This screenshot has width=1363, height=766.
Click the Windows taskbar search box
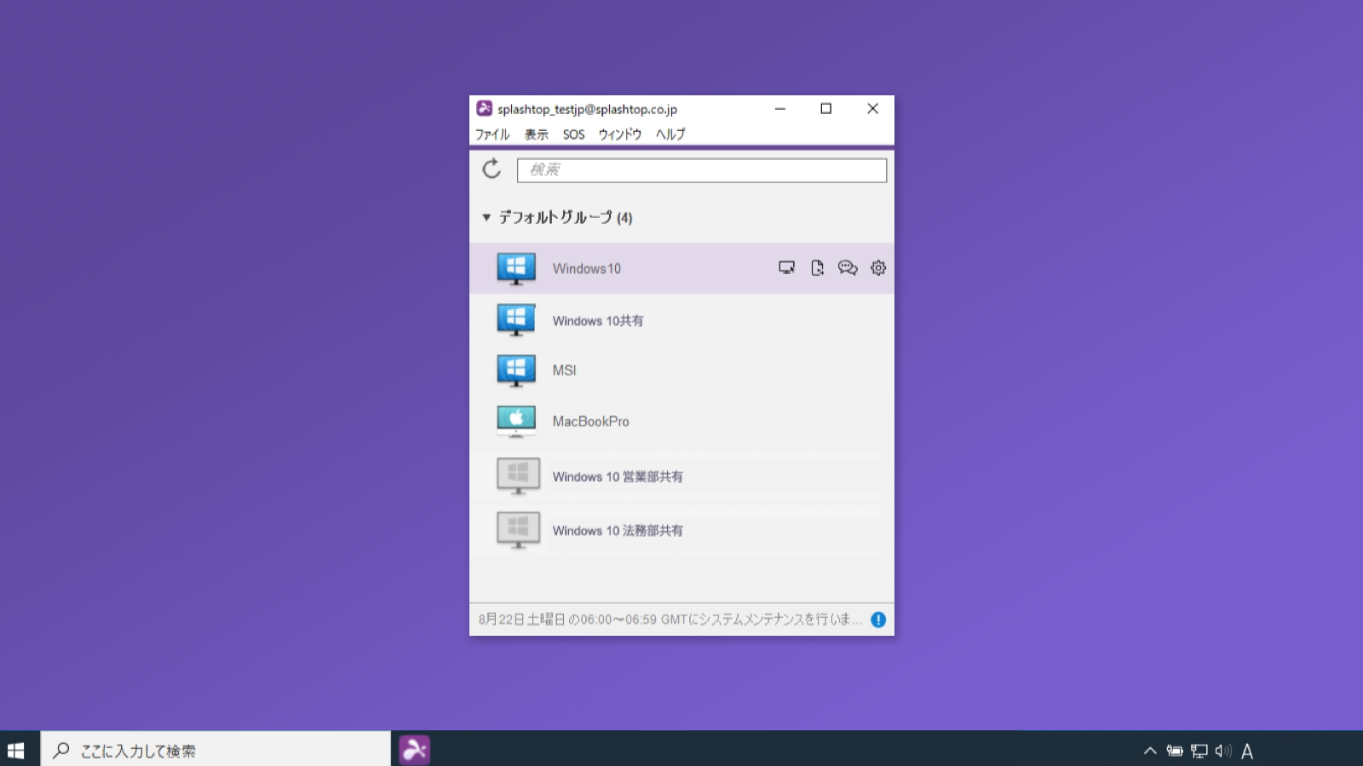pyautogui.click(x=216, y=750)
